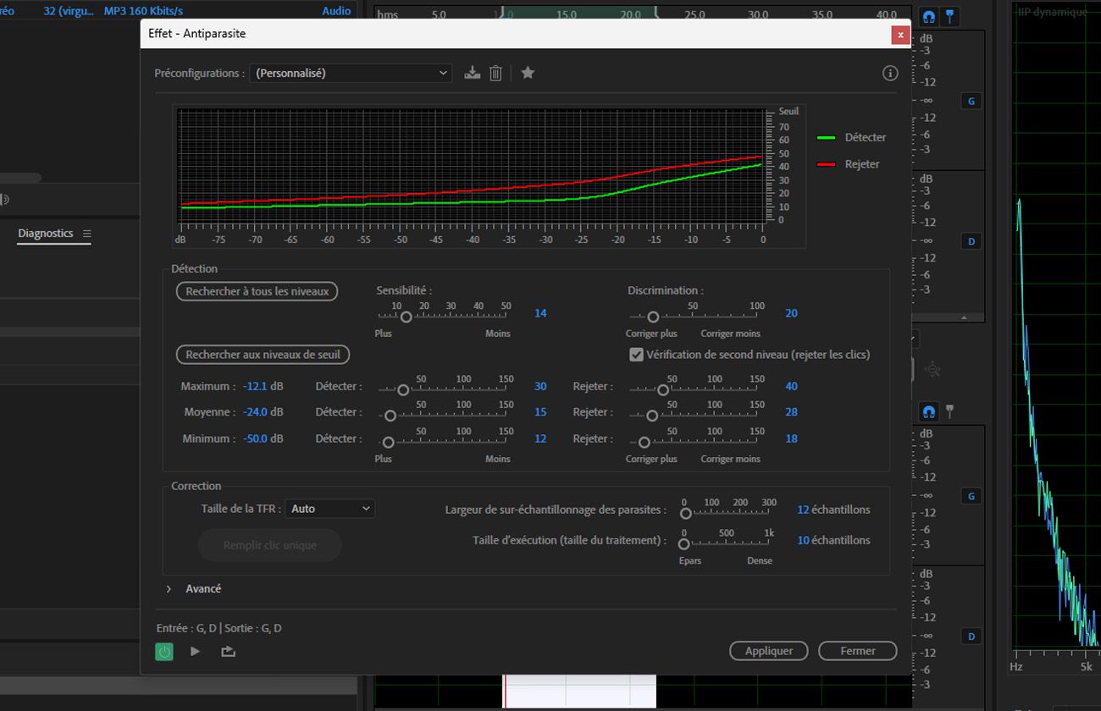Click the export loop icon beside play
This screenshot has height=711, width=1101.
click(x=228, y=651)
